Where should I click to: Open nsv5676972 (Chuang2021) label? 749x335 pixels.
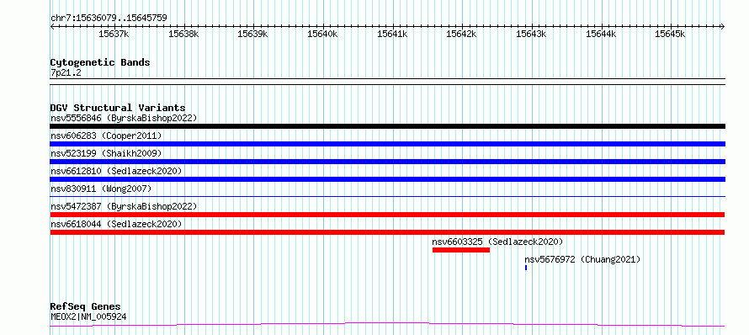(x=582, y=259)
